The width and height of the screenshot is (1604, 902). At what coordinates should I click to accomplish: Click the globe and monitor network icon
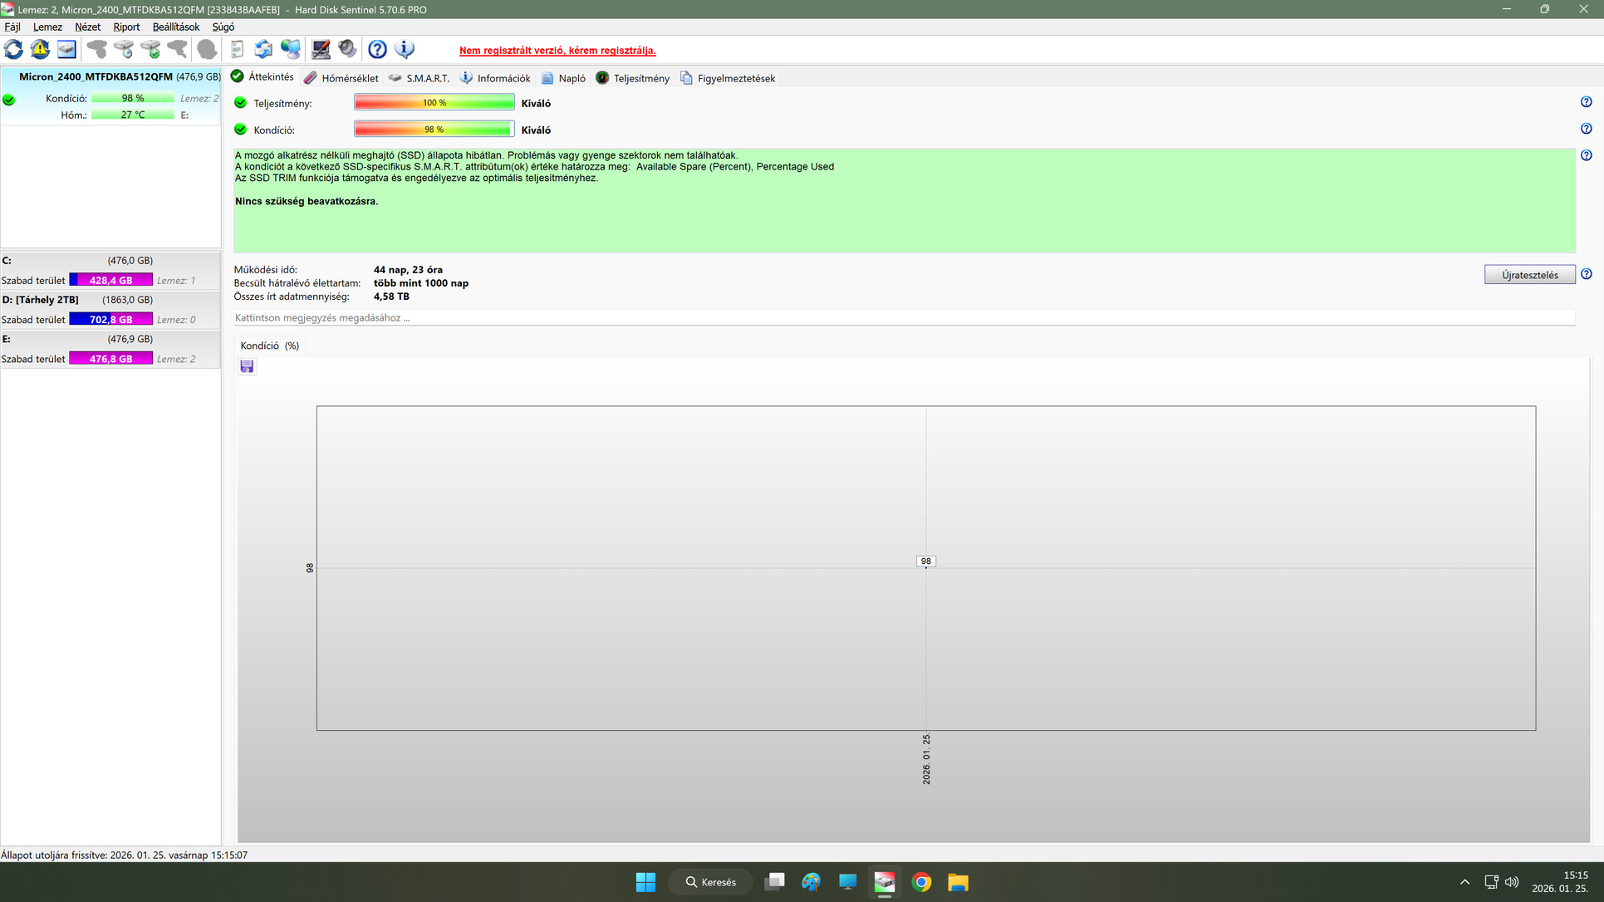290,50
